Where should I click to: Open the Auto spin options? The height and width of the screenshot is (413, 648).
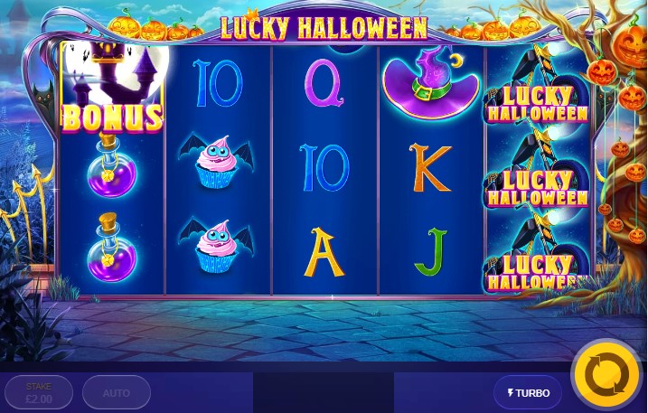pos(117,392)
